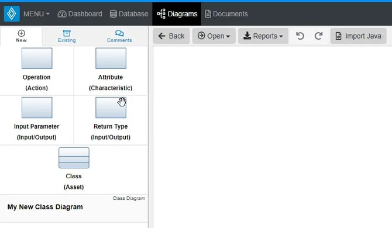Screen dimensions: 392x228
Task: Expand the Reports dropdown
Action: (263, 36)
